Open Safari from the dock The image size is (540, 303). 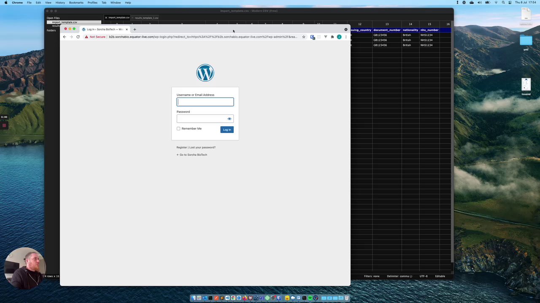click(x=239, y=298)
